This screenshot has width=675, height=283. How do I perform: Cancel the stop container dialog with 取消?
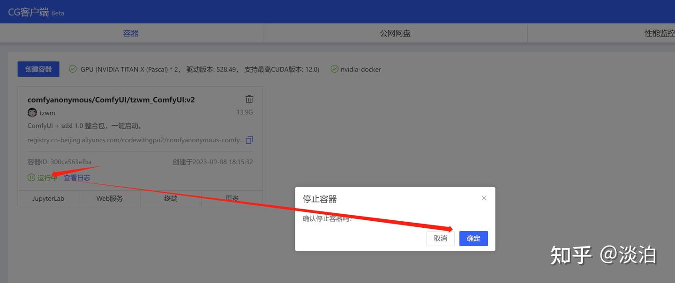(x=440, y=239)
